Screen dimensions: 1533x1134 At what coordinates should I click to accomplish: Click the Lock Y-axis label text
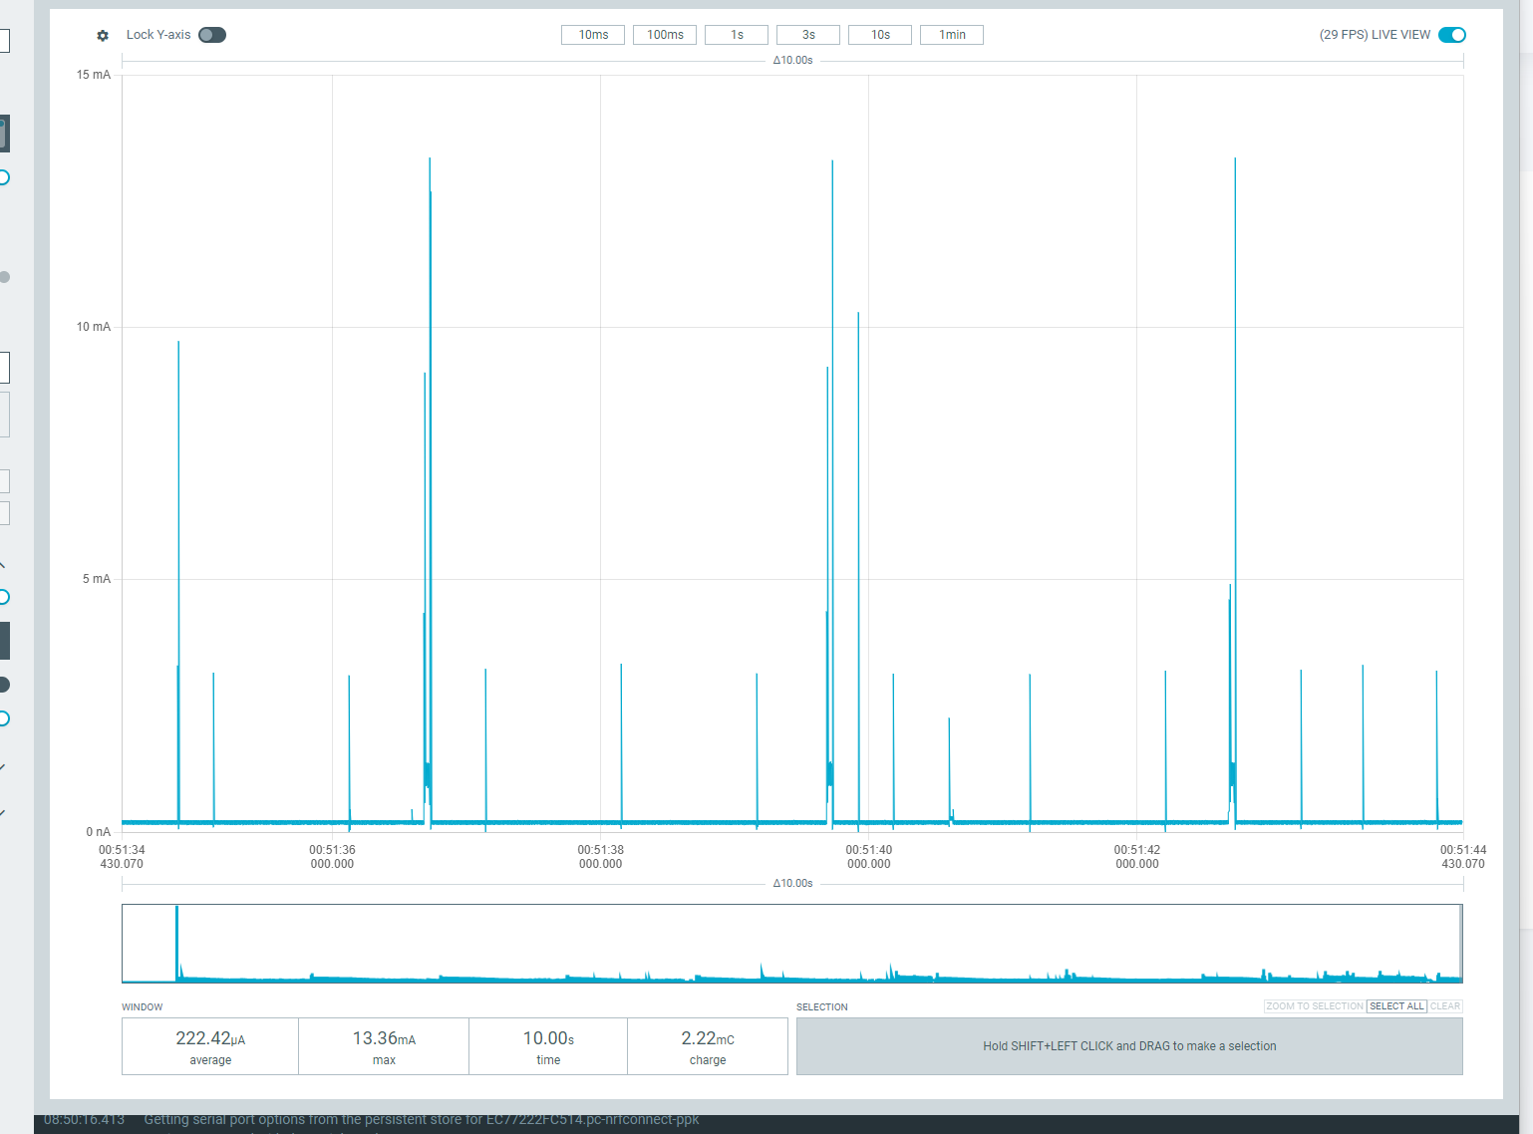point(158,35)
